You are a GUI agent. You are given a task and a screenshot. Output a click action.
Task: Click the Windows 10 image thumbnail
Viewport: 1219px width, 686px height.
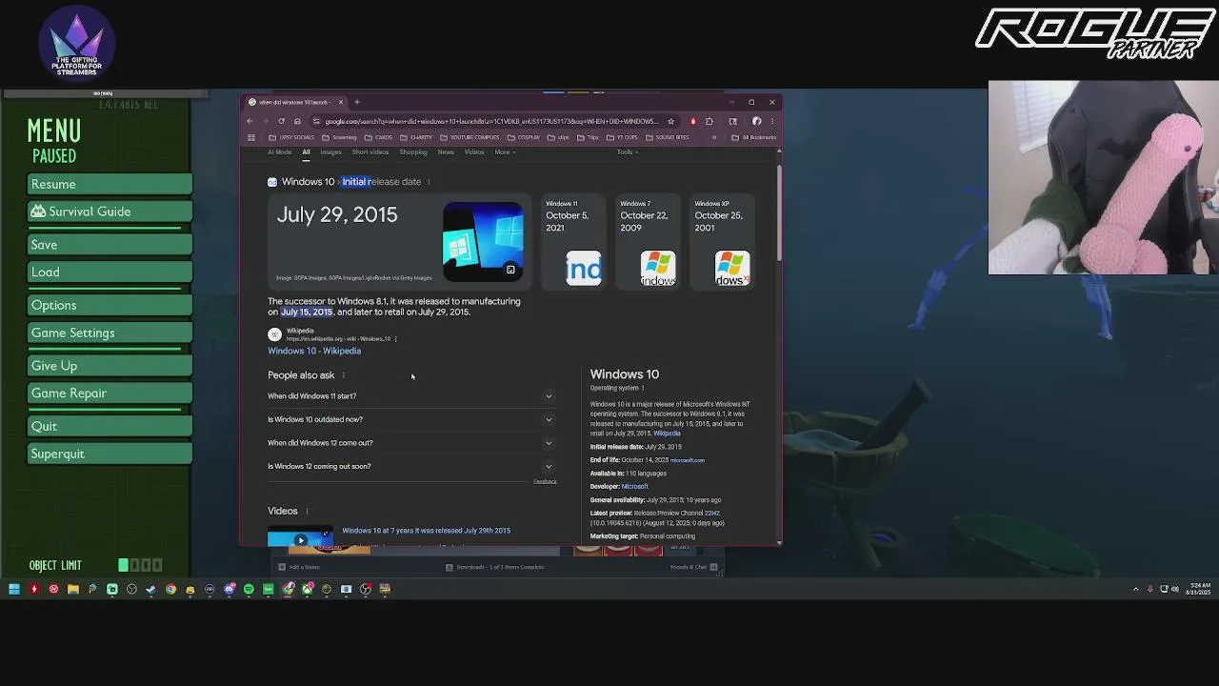pyautogui.click(x=482, y=241)
